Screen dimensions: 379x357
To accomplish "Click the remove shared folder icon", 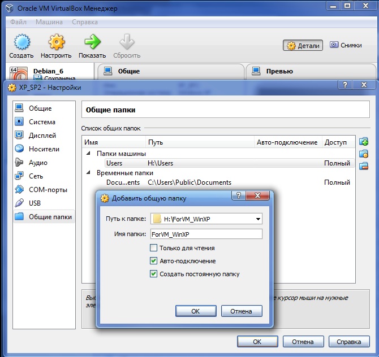I will pyautogui.click(x=364, y=166).
